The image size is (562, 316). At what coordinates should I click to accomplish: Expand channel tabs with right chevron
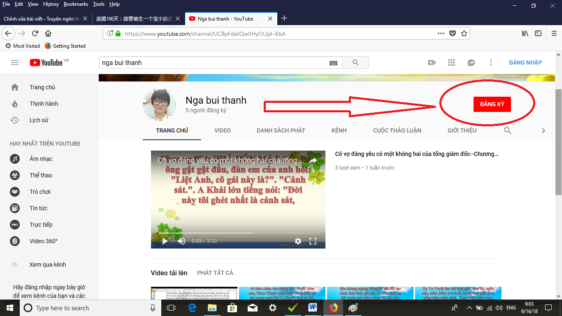point(543,130)
